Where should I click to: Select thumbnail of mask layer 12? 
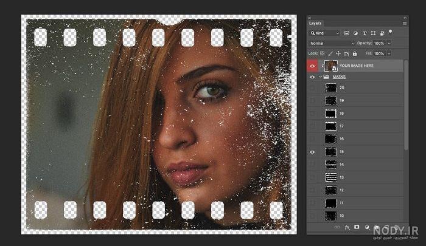coord(330,190)
